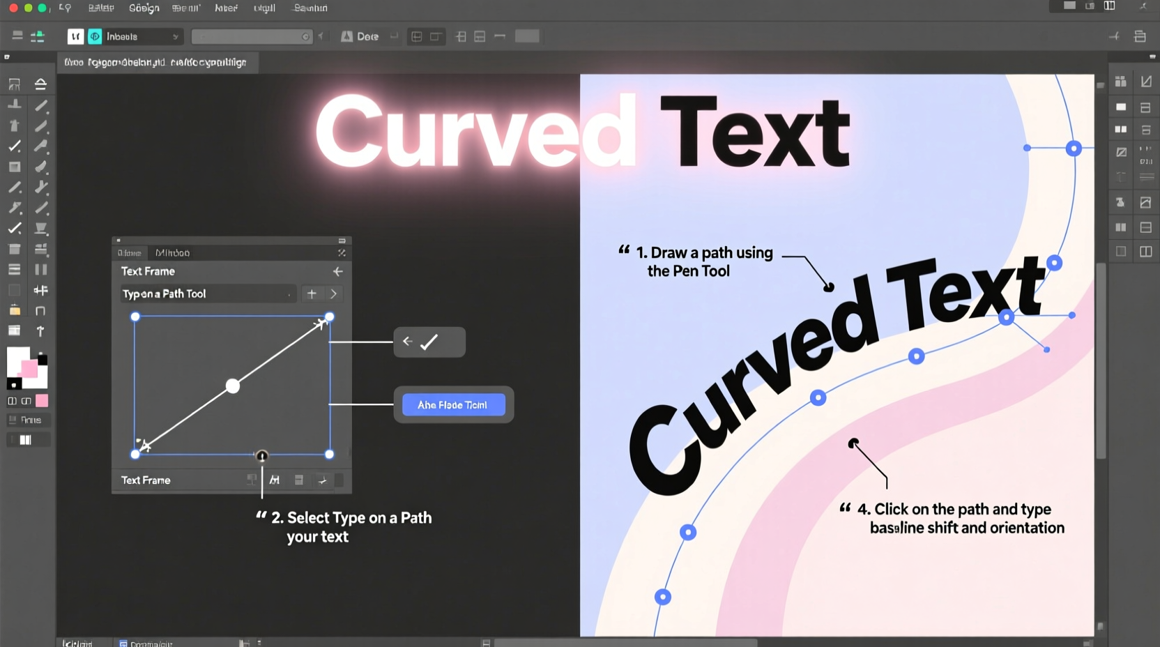Image resolution: width=1160 pixels, height=647 pixels.
Task: Click the back arrow in the Text Frame panel
Action: (x=339, y=272)
